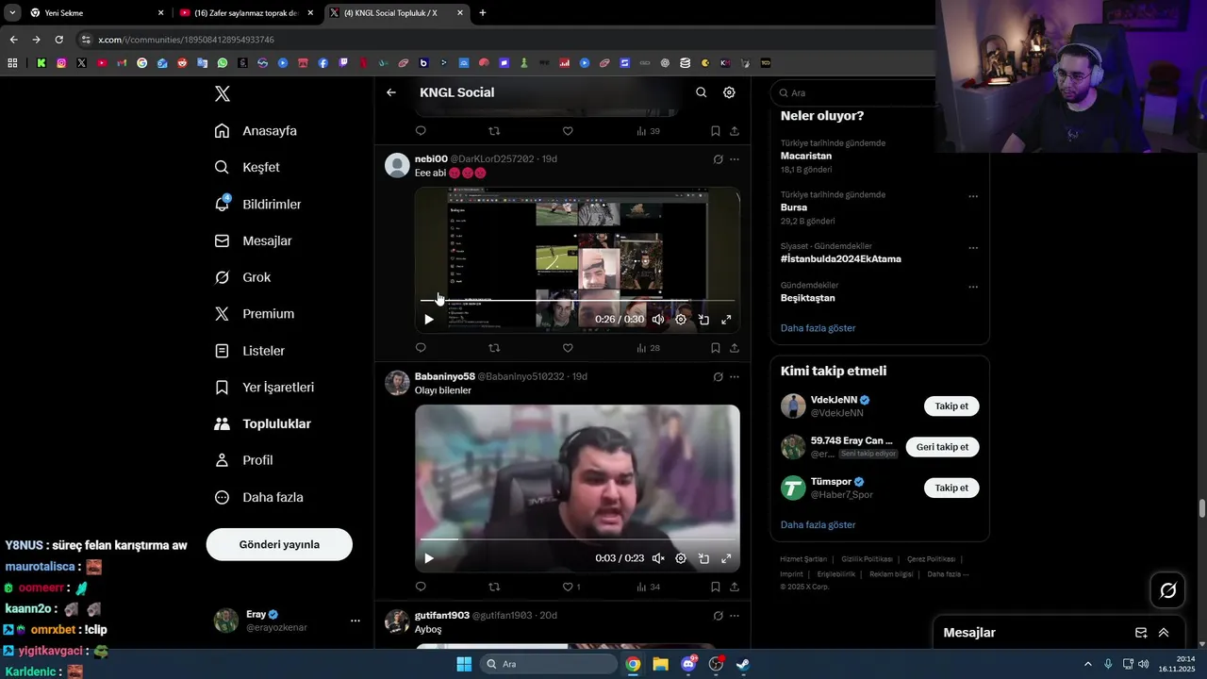
Task: Mute nebi00 video volume
Action: 658,320
